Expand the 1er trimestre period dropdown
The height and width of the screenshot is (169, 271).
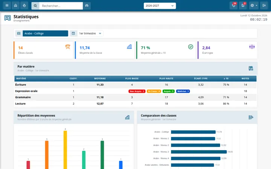[x=90, y=33]
